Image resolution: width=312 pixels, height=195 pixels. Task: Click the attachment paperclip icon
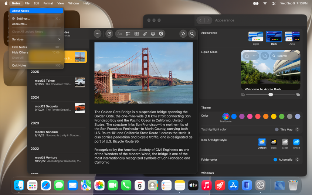click(145, 34)
